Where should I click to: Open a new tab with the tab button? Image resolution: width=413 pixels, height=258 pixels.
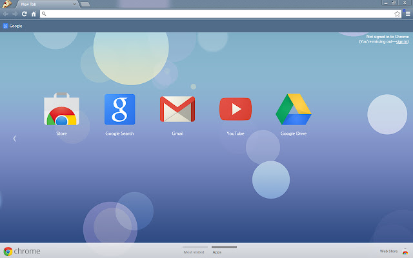(x=85, y=5)
